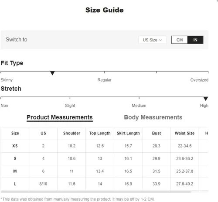Open the US Size dropdown
This screenshot has width=218, height=202.
pos(152,40)
